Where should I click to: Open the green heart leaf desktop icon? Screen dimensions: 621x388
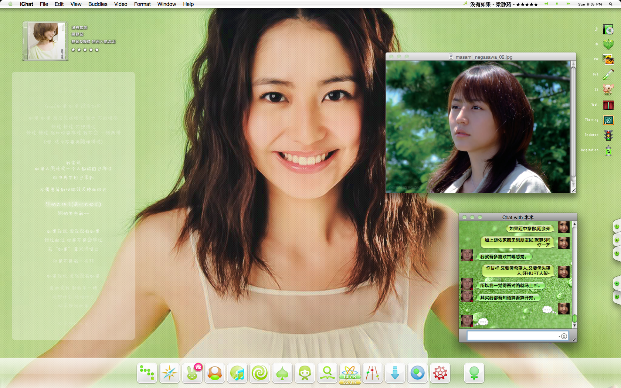tap(608, 44)
